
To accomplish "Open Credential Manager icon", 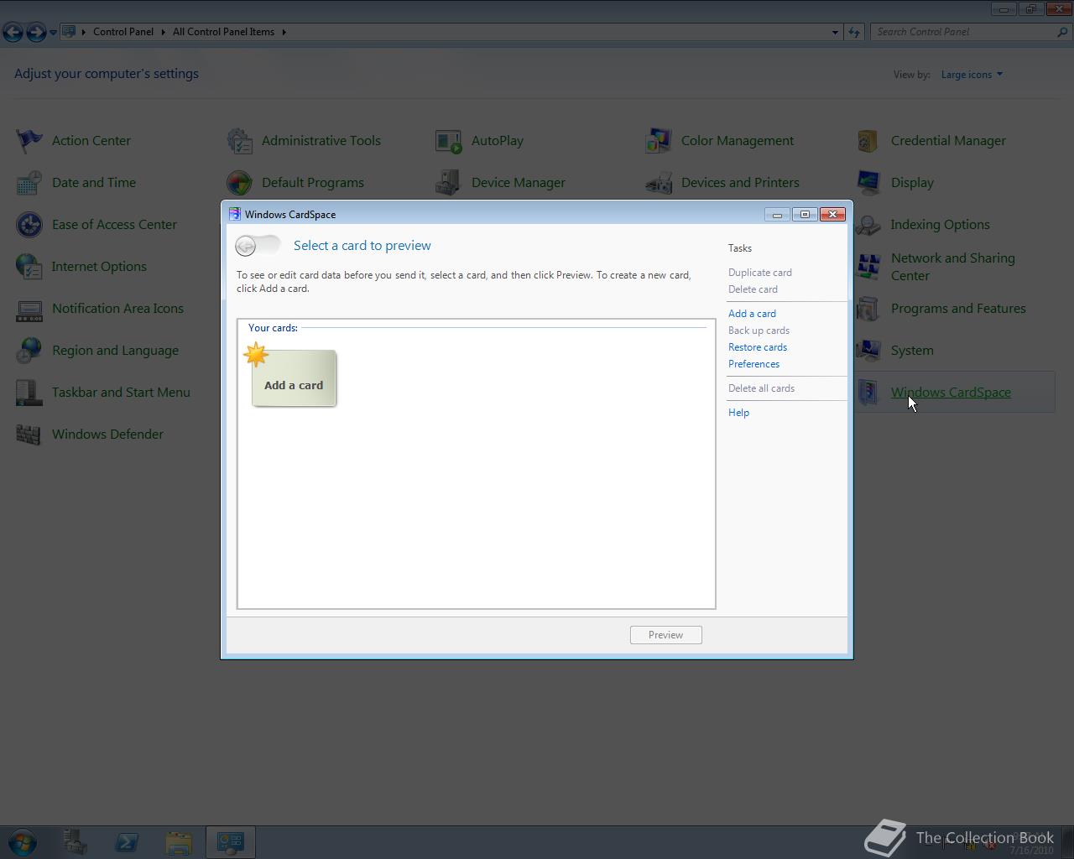I will [868, 141].
